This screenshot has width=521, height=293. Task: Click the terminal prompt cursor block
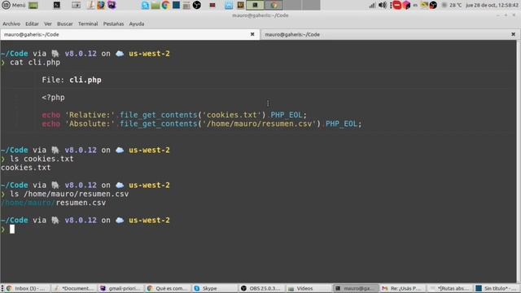click(12, 229)
